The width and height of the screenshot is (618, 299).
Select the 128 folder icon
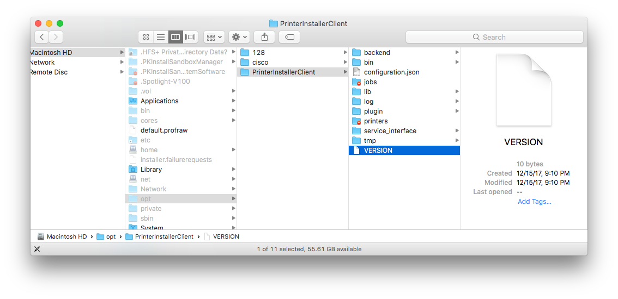point(245,52)
